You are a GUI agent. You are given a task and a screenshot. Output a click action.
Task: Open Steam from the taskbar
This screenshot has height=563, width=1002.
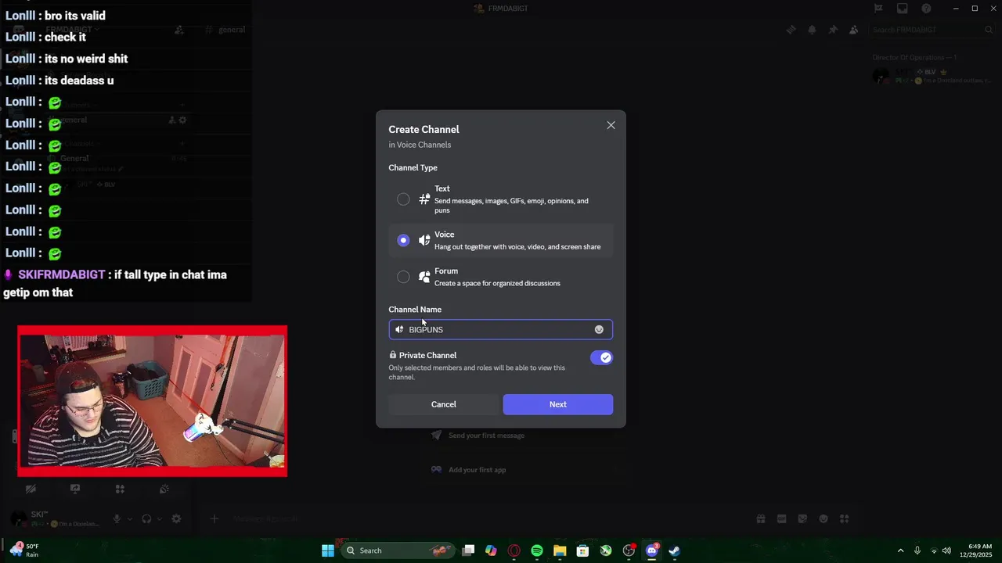[674, 550]
